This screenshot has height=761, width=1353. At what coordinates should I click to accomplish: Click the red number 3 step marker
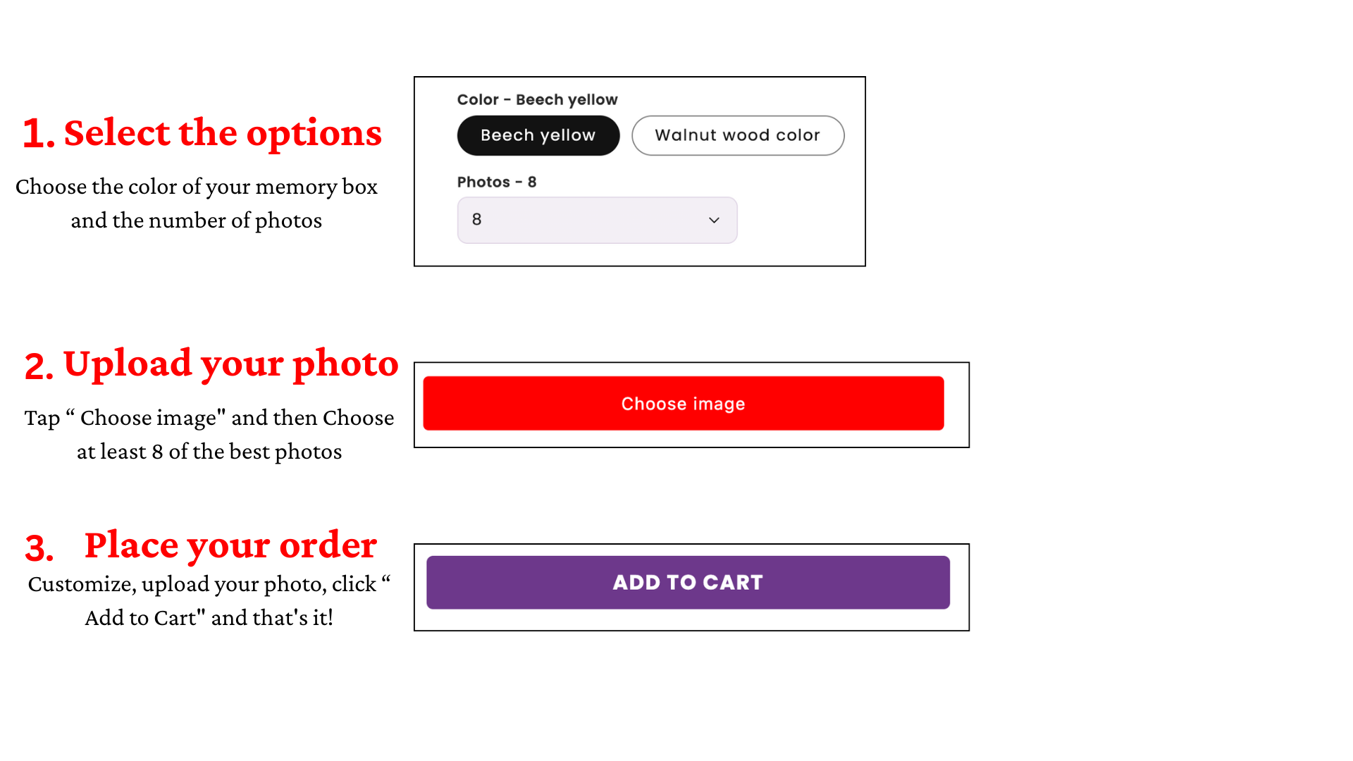click(39, 548)
